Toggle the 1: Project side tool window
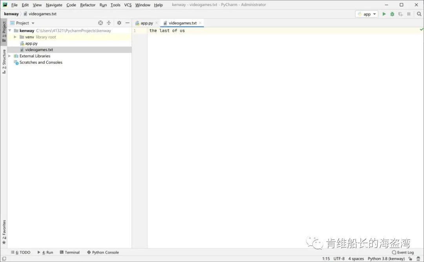Viewport: 424px width, 262px height. [4, 32]
